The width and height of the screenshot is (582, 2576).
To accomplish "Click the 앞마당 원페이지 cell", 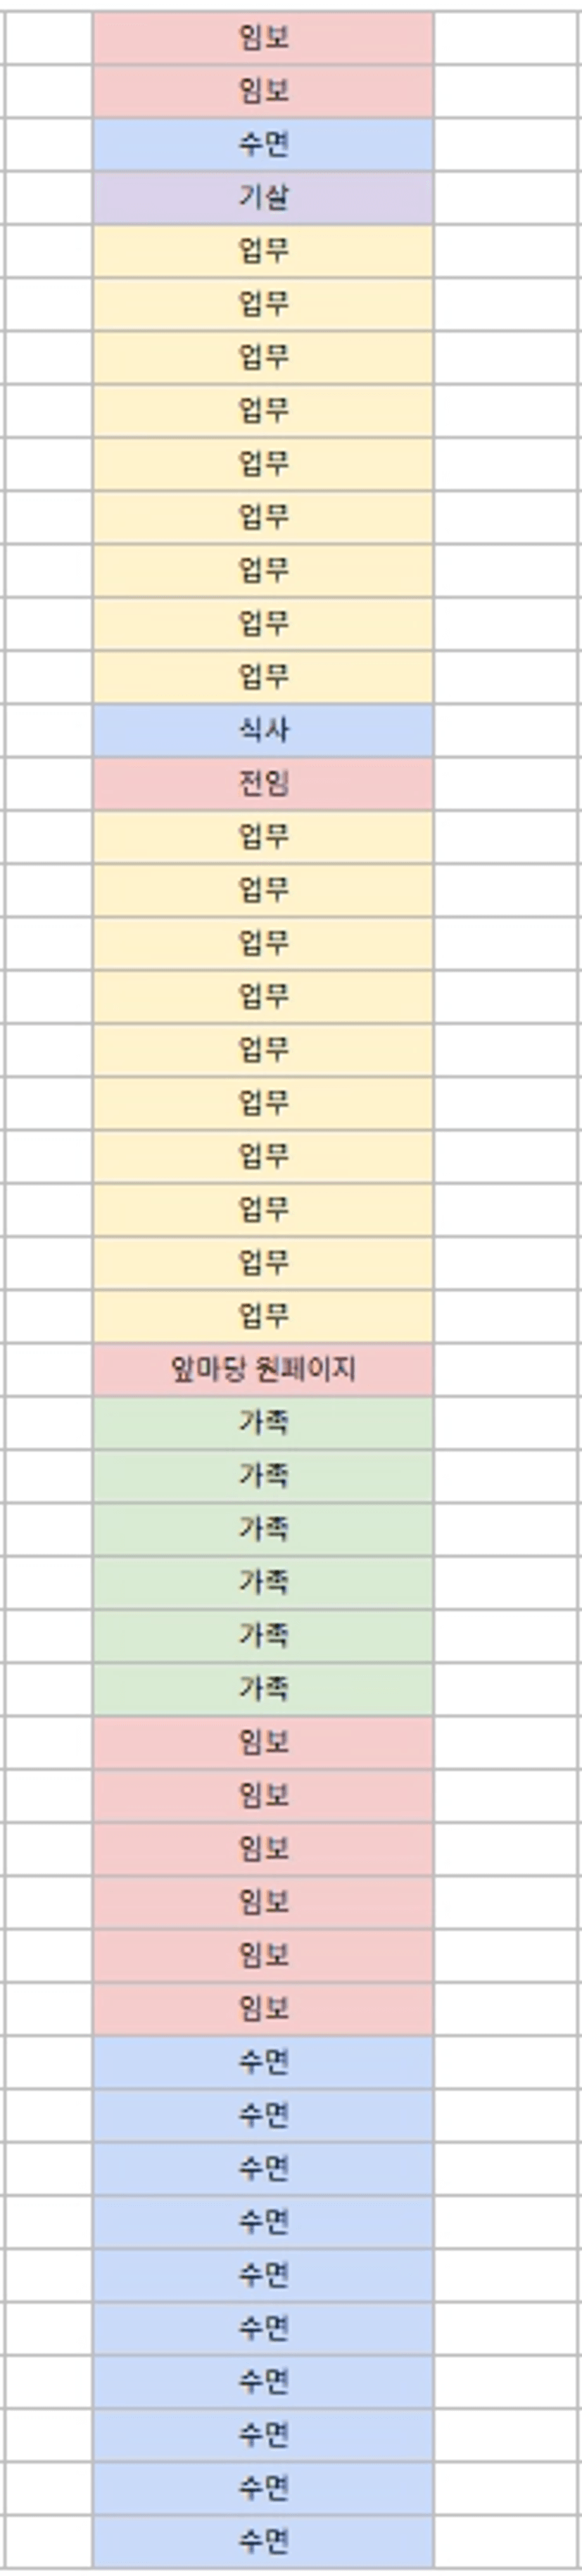I will pos(263,1369).
